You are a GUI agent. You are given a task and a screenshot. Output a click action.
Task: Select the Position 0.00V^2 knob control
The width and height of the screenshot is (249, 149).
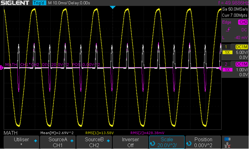pyautogui.click(x=203, y=142)
